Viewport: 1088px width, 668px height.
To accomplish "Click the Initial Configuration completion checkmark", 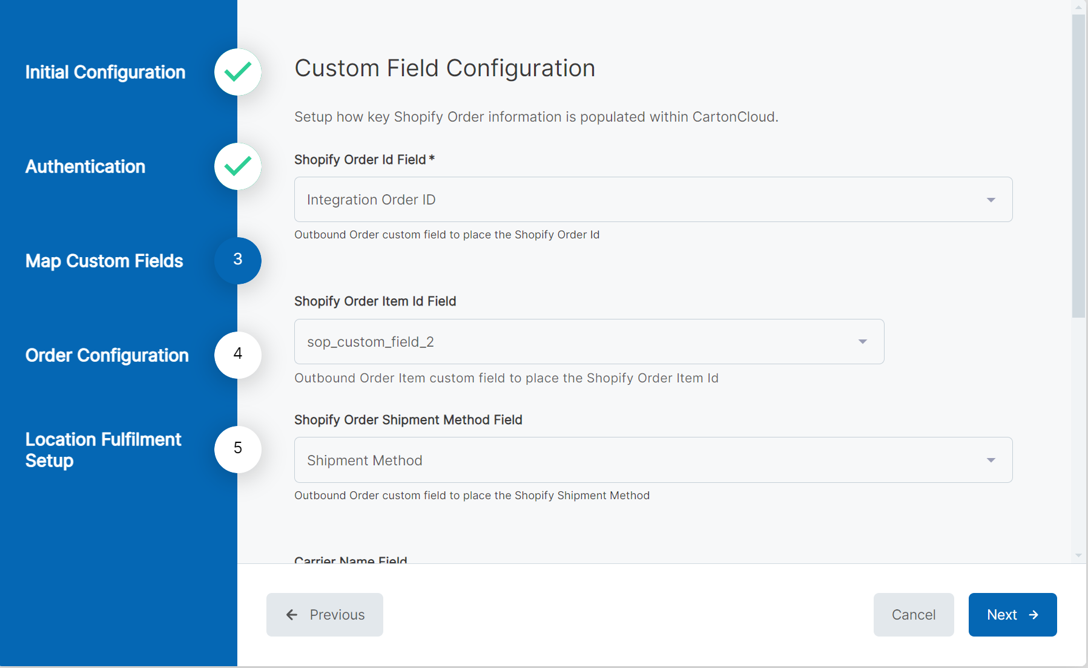I will [237, 72].
